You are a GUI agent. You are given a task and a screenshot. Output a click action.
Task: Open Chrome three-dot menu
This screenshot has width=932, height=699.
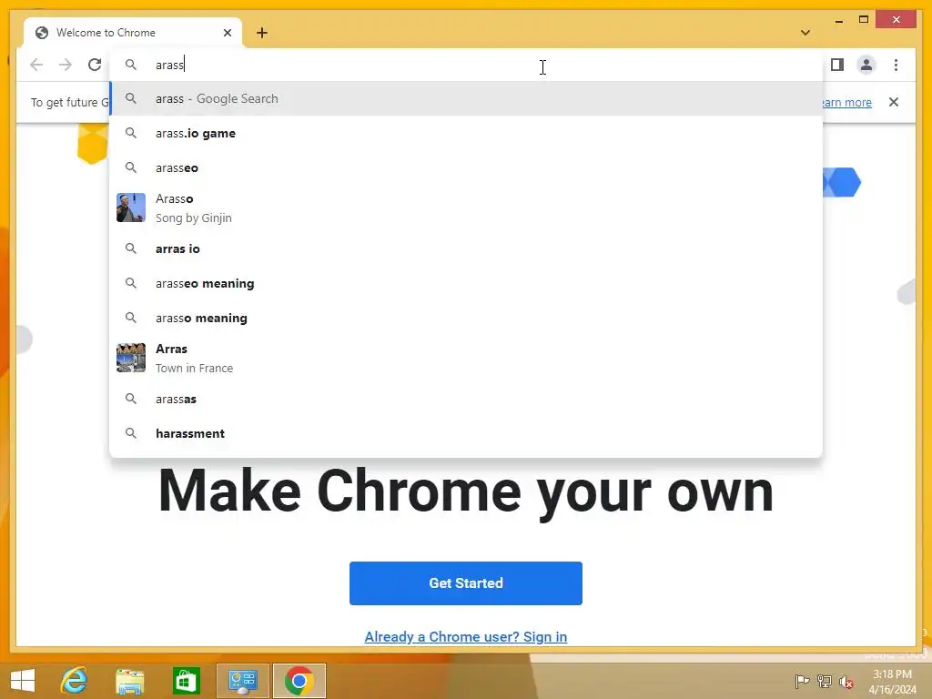pyautogui.click(x=896, y=65)
